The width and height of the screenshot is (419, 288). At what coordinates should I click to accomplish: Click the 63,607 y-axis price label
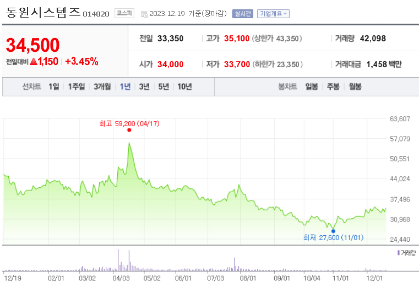click(x=400, y=119)
